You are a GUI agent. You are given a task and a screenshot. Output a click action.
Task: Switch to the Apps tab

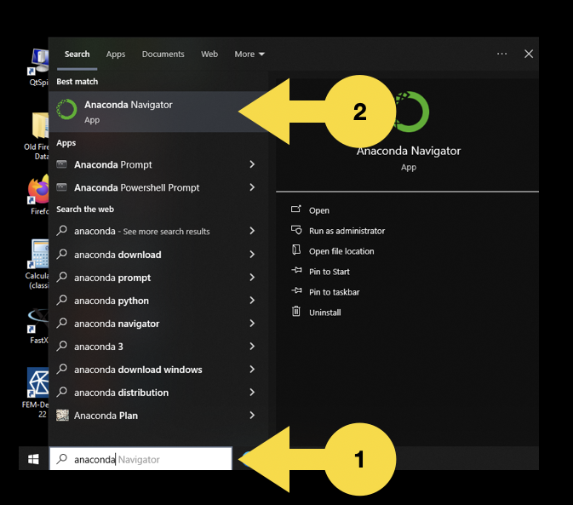click(x=116, y=55)
